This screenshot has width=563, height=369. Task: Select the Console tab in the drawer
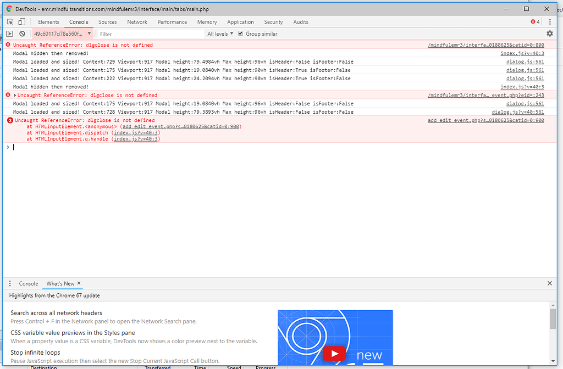coord(28,283)
